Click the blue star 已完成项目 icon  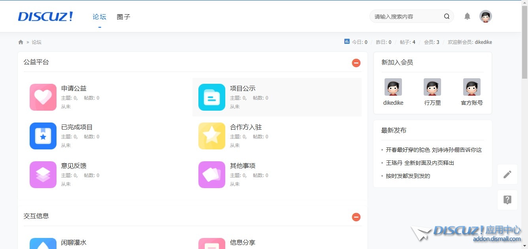[43, 136]
